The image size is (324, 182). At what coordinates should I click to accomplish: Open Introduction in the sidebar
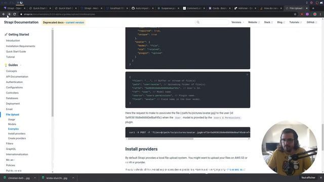pos(13,40)
